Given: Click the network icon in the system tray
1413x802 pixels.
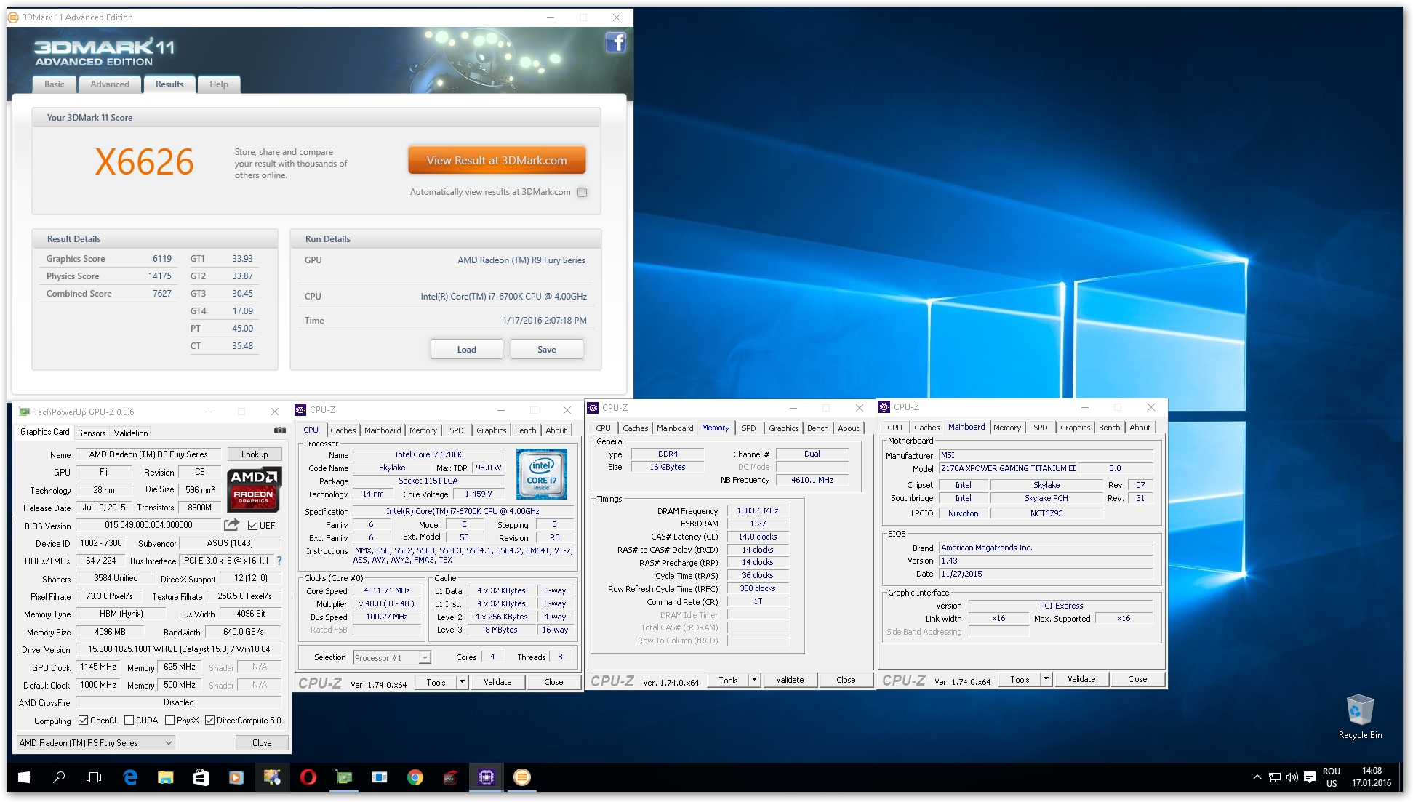Looking at the screenshot, I should point(1274,777).
